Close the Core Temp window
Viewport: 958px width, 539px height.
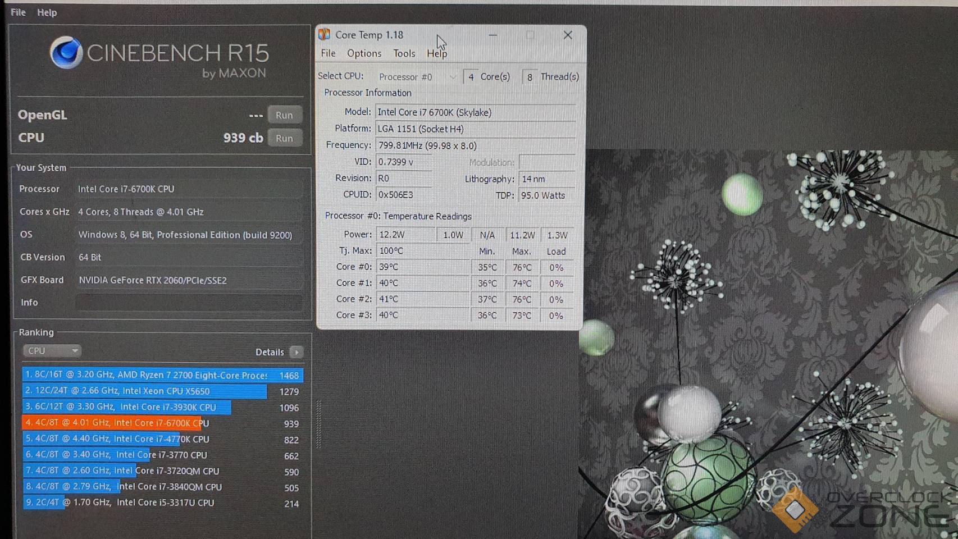[568, 35]
